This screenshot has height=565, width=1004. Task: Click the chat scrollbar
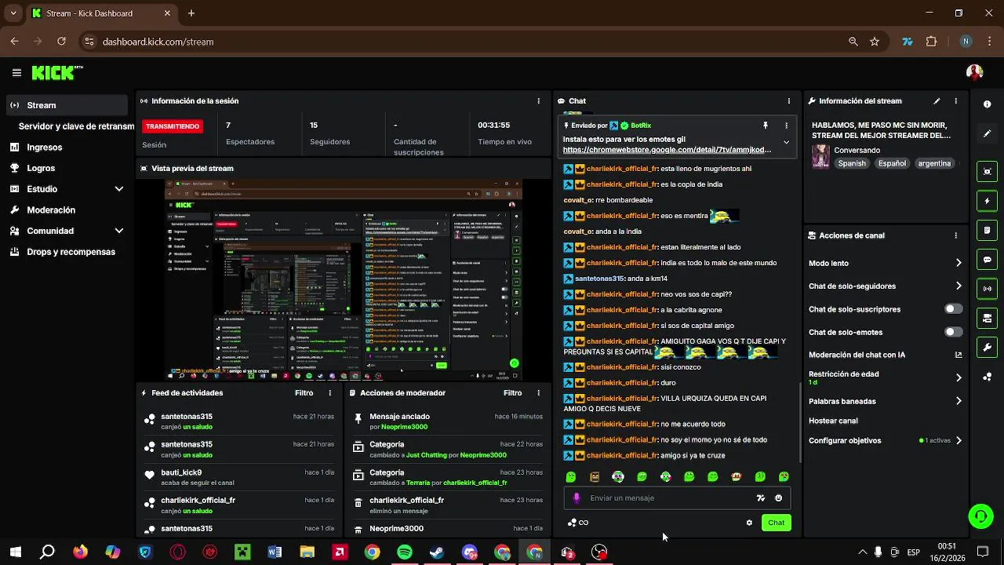(799, 422)
